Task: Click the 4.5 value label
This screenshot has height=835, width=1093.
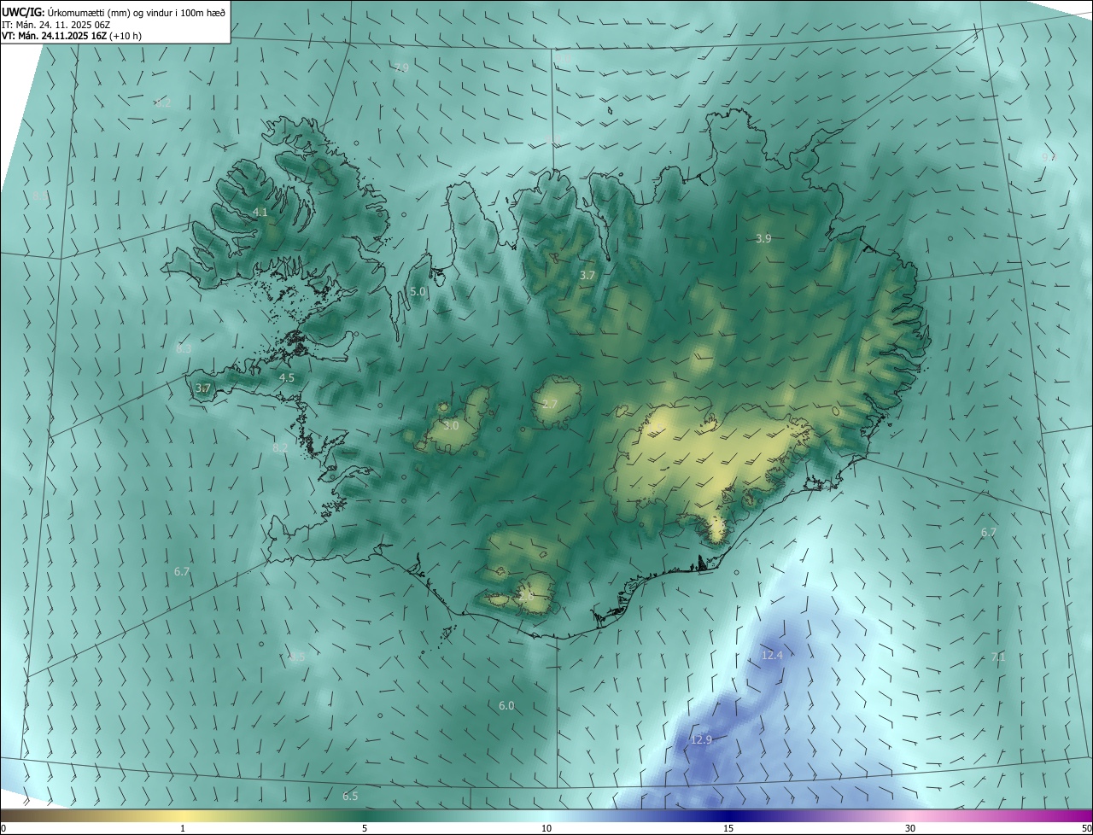Action: click(x=287, y=377)
